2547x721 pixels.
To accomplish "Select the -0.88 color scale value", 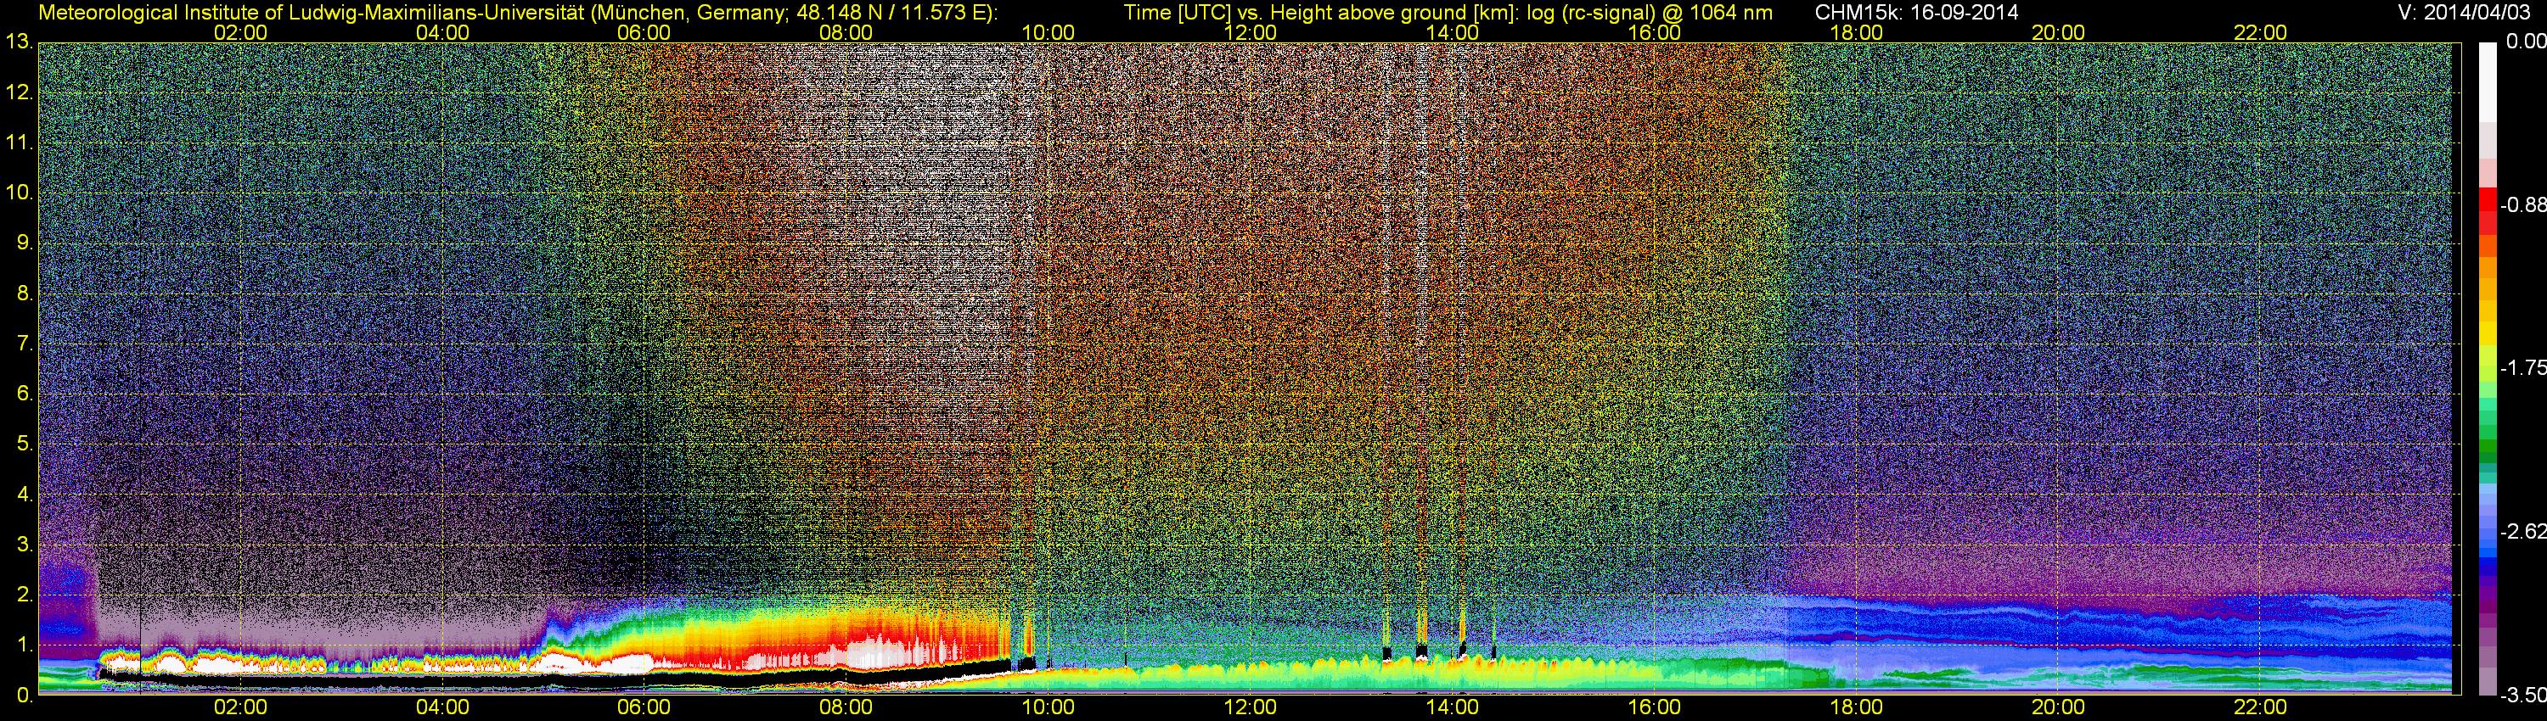I will point(2522,204).
